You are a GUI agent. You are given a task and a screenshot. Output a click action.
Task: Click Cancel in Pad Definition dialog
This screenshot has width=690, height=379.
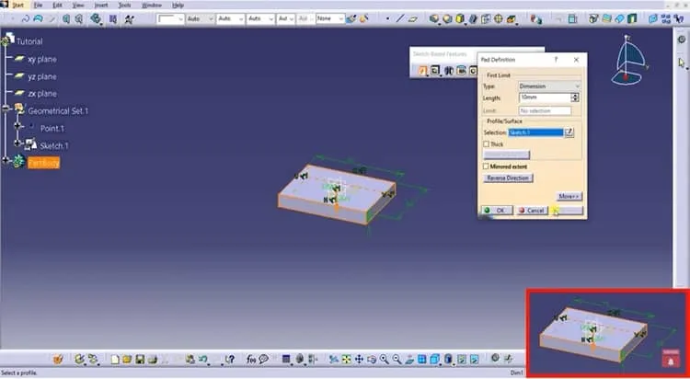click(532, 211)
